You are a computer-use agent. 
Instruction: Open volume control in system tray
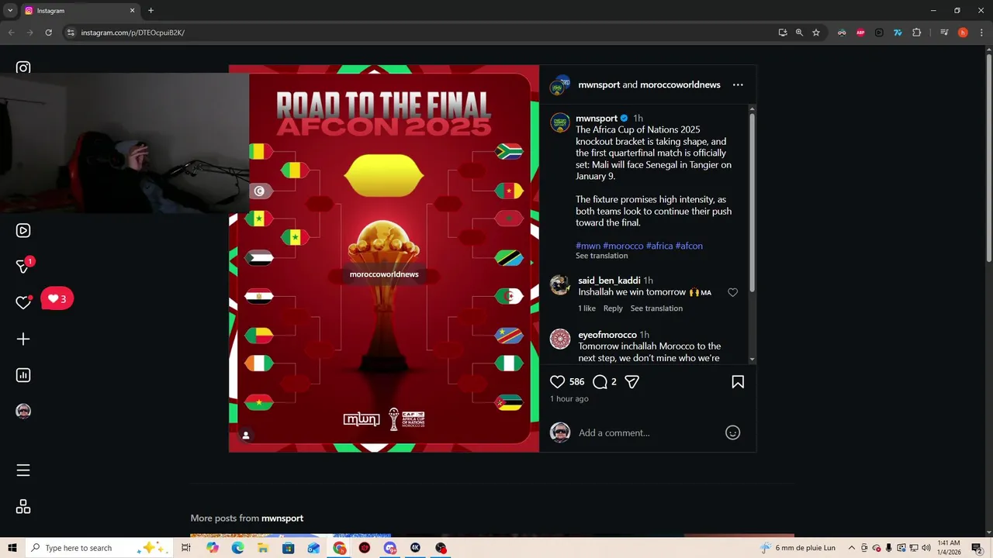[x=926, y=548]
